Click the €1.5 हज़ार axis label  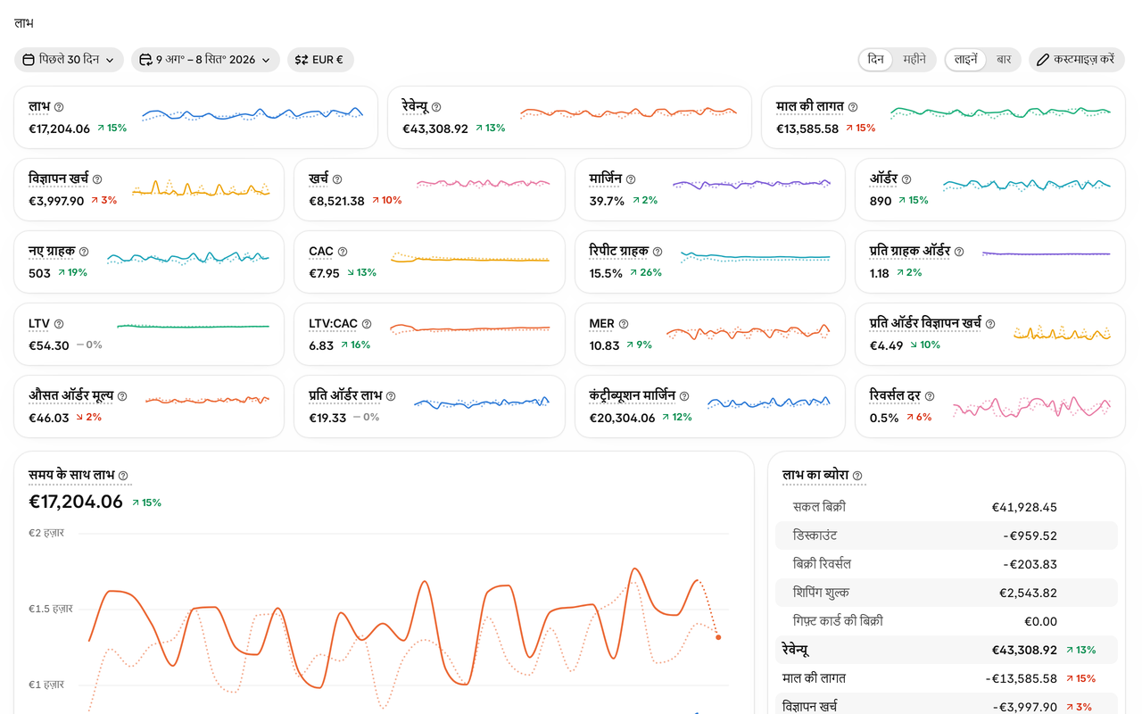(x=51, y=609)
